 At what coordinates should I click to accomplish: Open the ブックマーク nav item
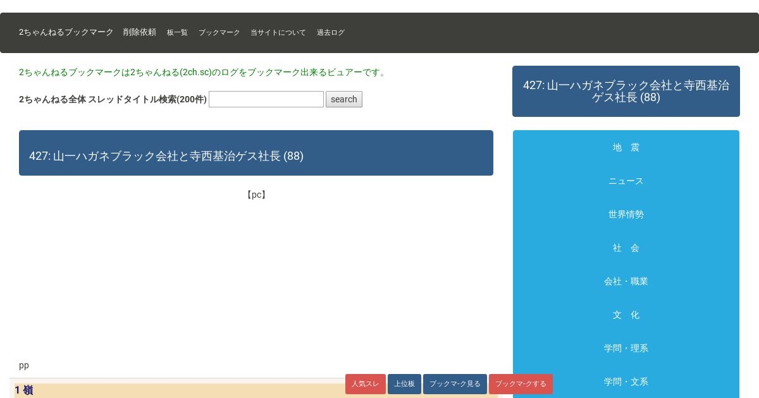(x=219, y=33)
